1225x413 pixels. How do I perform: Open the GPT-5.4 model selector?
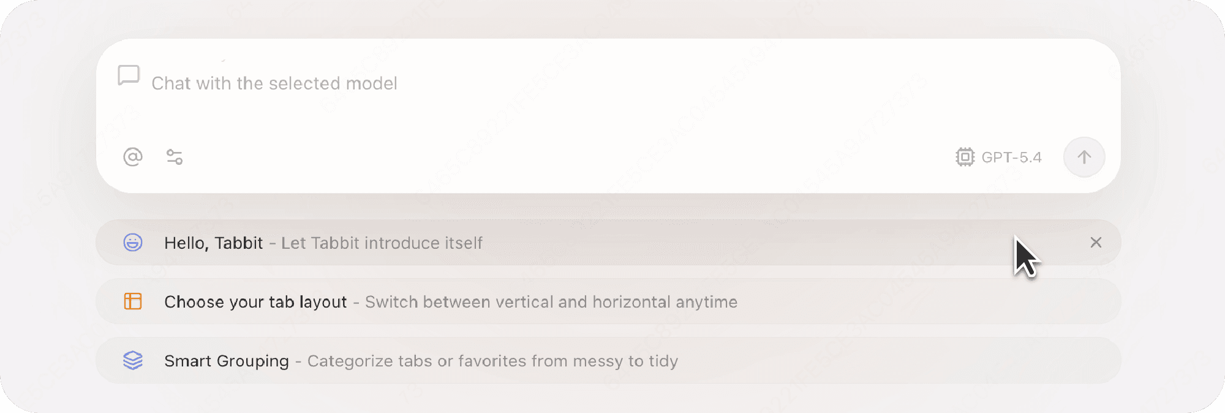pos(1011,157)
